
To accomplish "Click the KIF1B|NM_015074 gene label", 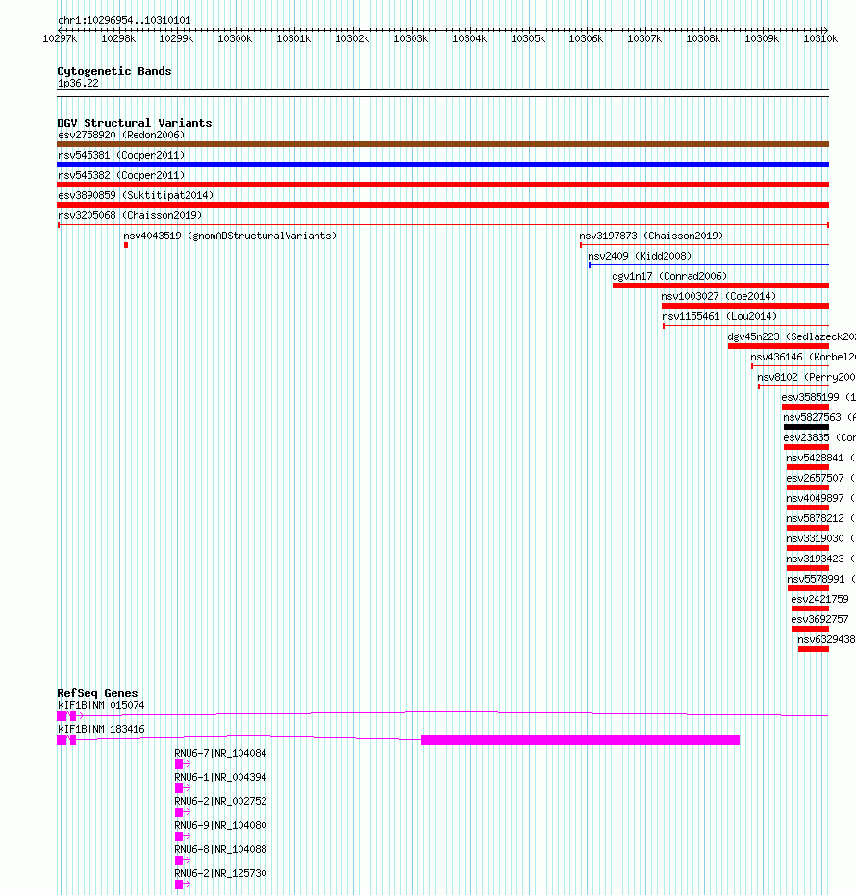I will pyautogui.click(x=101, y=705).
